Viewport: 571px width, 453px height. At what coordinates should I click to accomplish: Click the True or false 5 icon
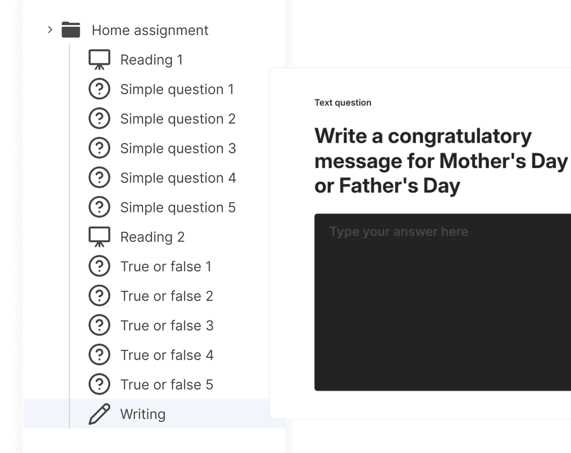[x=99, y=384]
